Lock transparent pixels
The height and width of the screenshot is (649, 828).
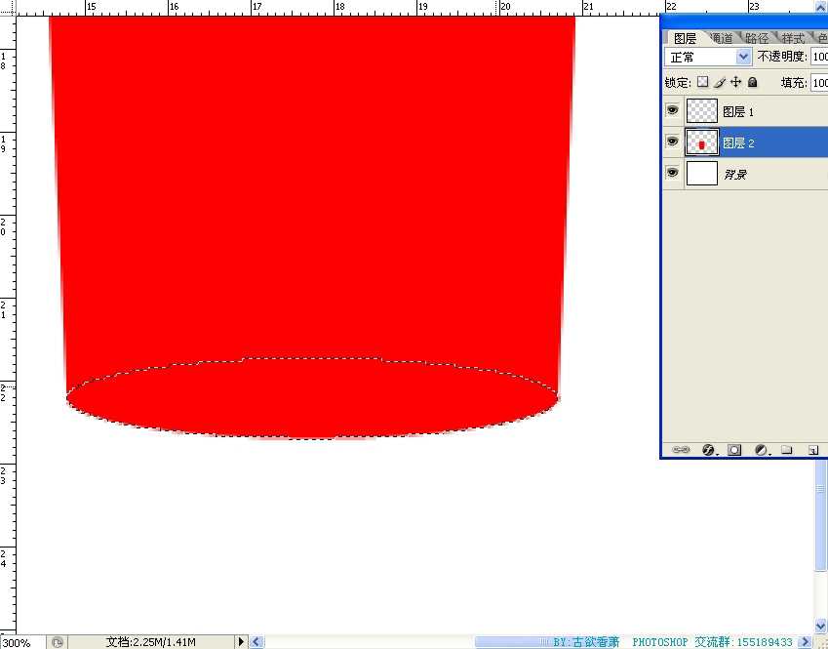[702, 83]
